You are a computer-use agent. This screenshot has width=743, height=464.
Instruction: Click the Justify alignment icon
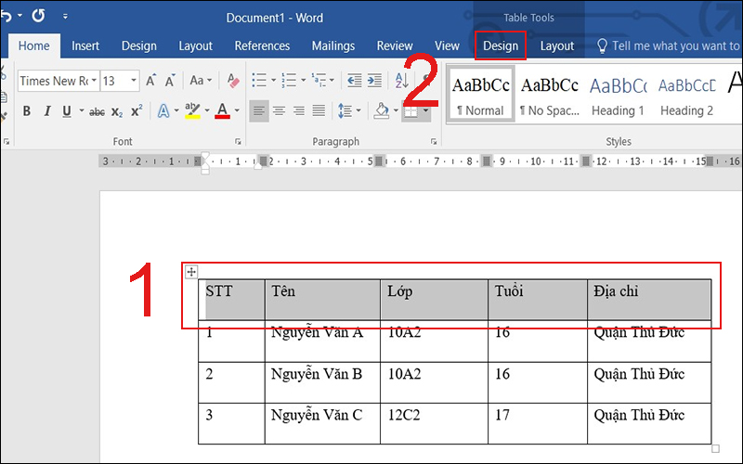click(319, 111)
